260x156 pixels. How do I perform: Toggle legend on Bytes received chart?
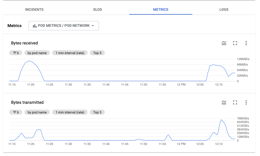coord(224,43)
